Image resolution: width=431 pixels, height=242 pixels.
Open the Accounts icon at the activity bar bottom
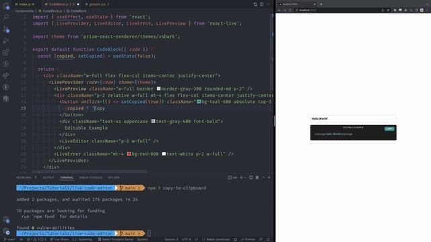click(x=6, y=220)
